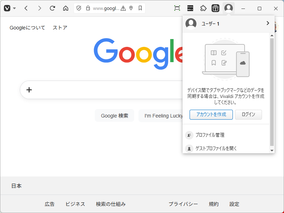Click the ユーザー 1 avatar in popup
The image size is (284, 213).
point(191,24)
